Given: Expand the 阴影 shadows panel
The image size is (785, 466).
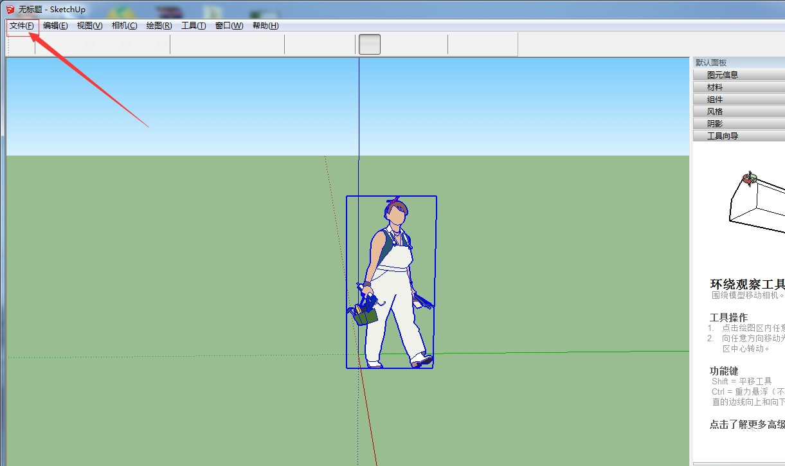Looking at the screenshot, I should coord(715,123).
